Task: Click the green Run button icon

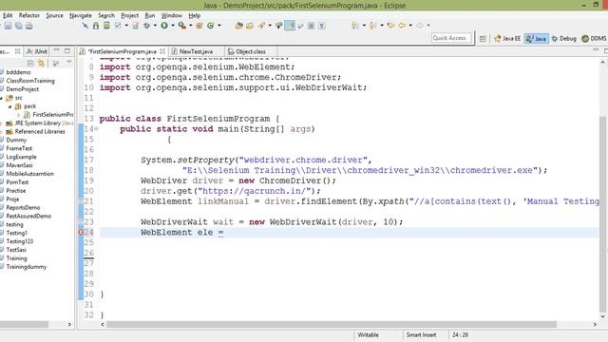Action: 164,26
